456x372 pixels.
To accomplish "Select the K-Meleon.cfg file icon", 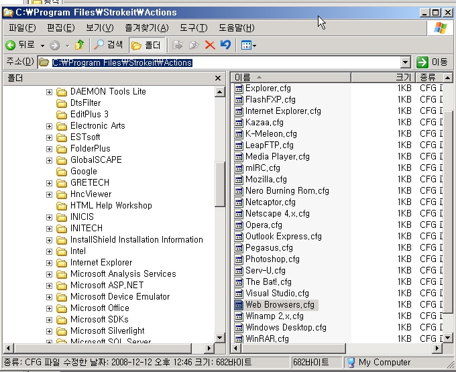I will [239, 134].
